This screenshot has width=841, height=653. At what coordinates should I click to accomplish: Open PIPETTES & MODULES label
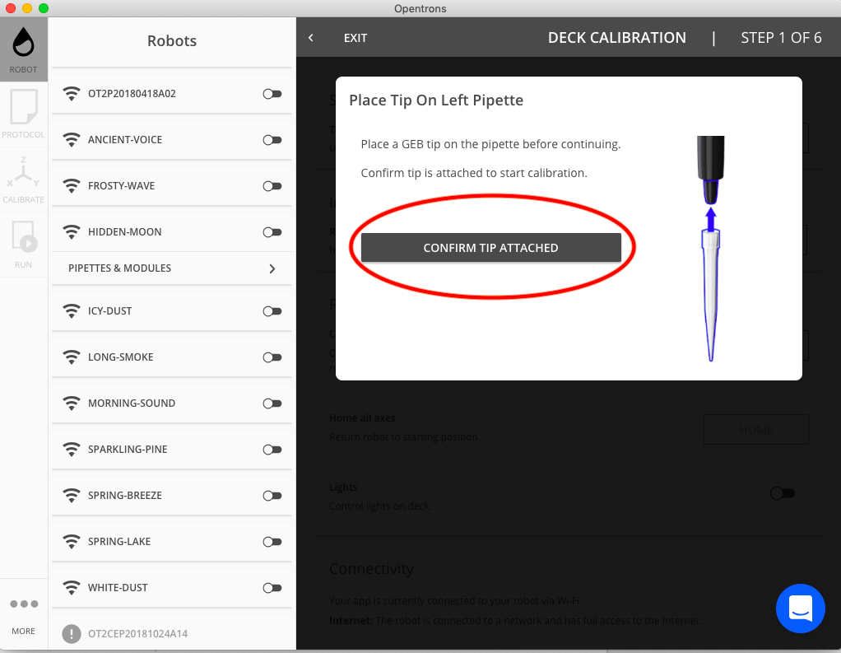(119, 268)
